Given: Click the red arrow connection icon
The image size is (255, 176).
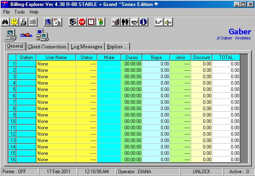Looking at the screenshot, I should 26,35.
